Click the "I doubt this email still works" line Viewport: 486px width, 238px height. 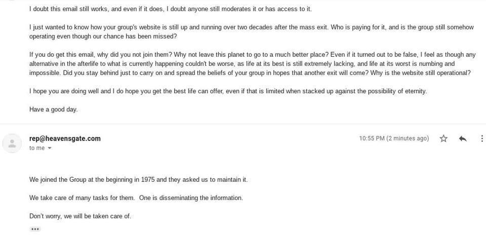170,9
